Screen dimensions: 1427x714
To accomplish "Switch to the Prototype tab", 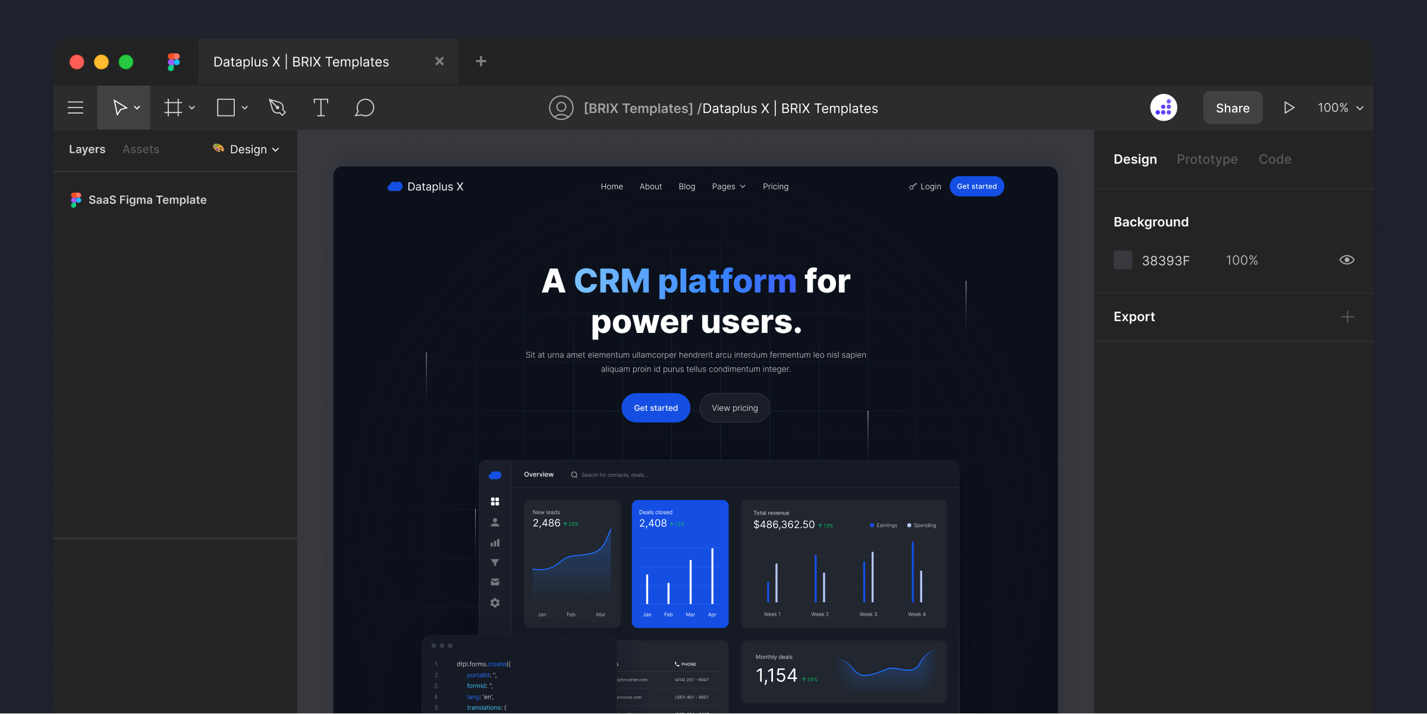I will 1206,158.
